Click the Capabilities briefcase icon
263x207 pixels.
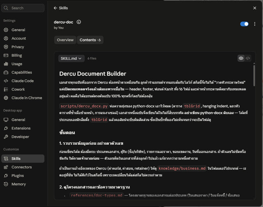point(6,72)
